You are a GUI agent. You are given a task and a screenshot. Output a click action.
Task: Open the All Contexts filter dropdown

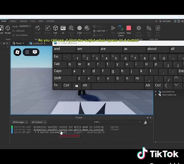pyautogui.click(x=38, y=122)
